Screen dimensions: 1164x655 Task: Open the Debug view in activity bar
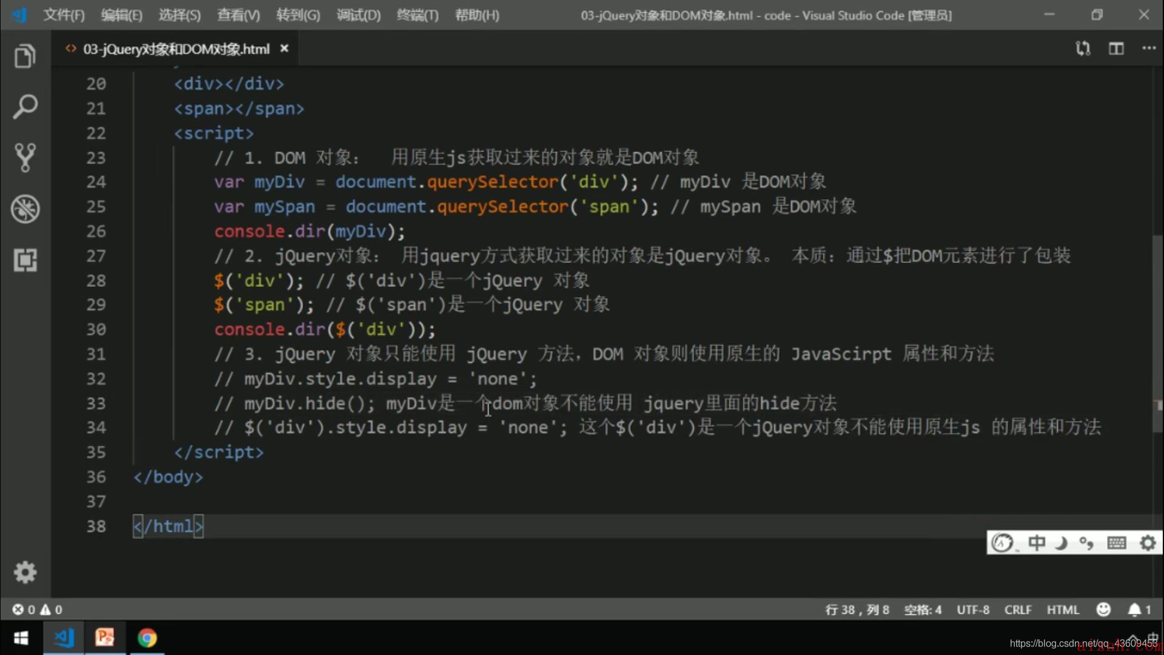[x=25, y=209]
